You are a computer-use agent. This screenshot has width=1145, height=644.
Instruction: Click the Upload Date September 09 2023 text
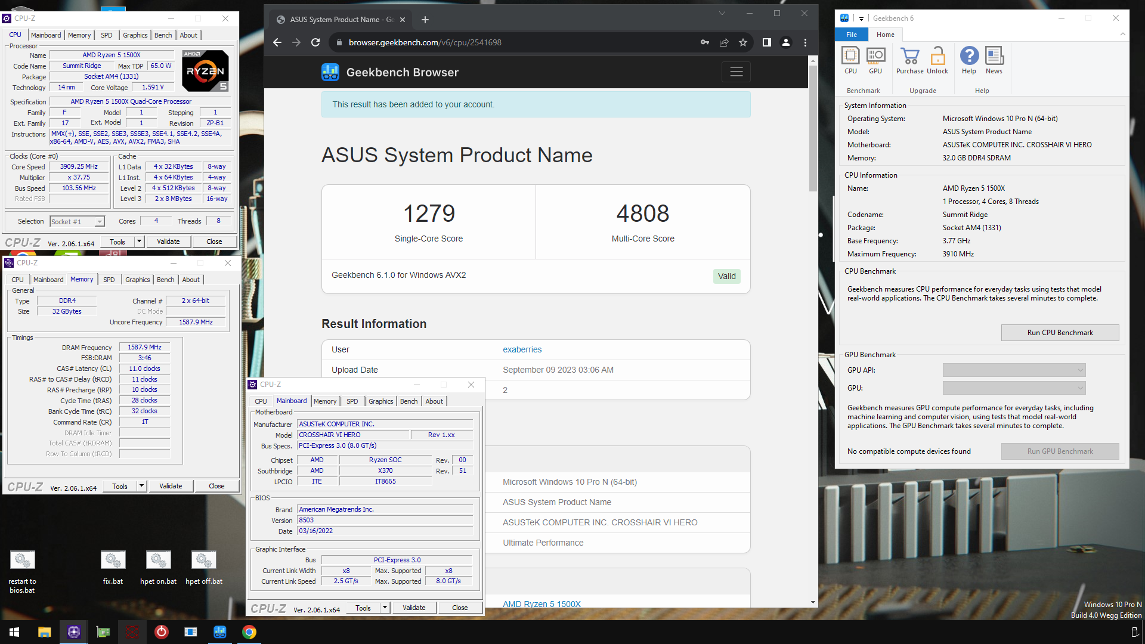[558, 370]
